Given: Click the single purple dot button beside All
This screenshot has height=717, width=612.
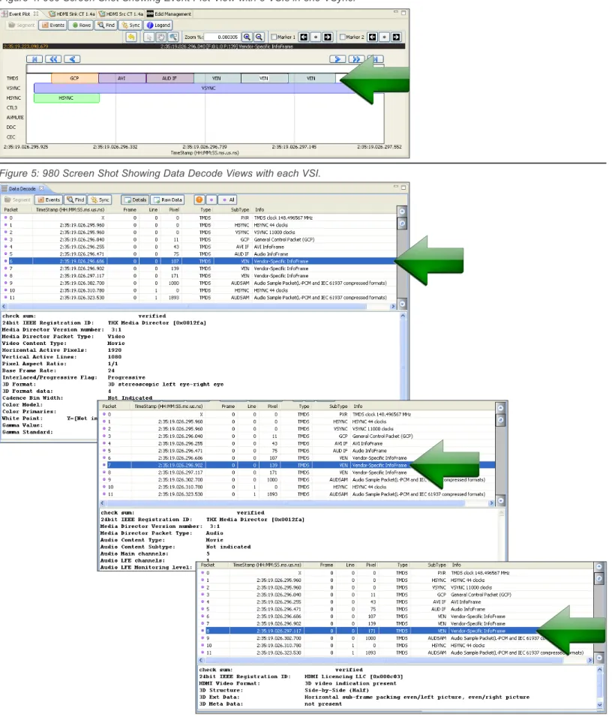Looking at the screenshot, I should (x=211, y=199).
